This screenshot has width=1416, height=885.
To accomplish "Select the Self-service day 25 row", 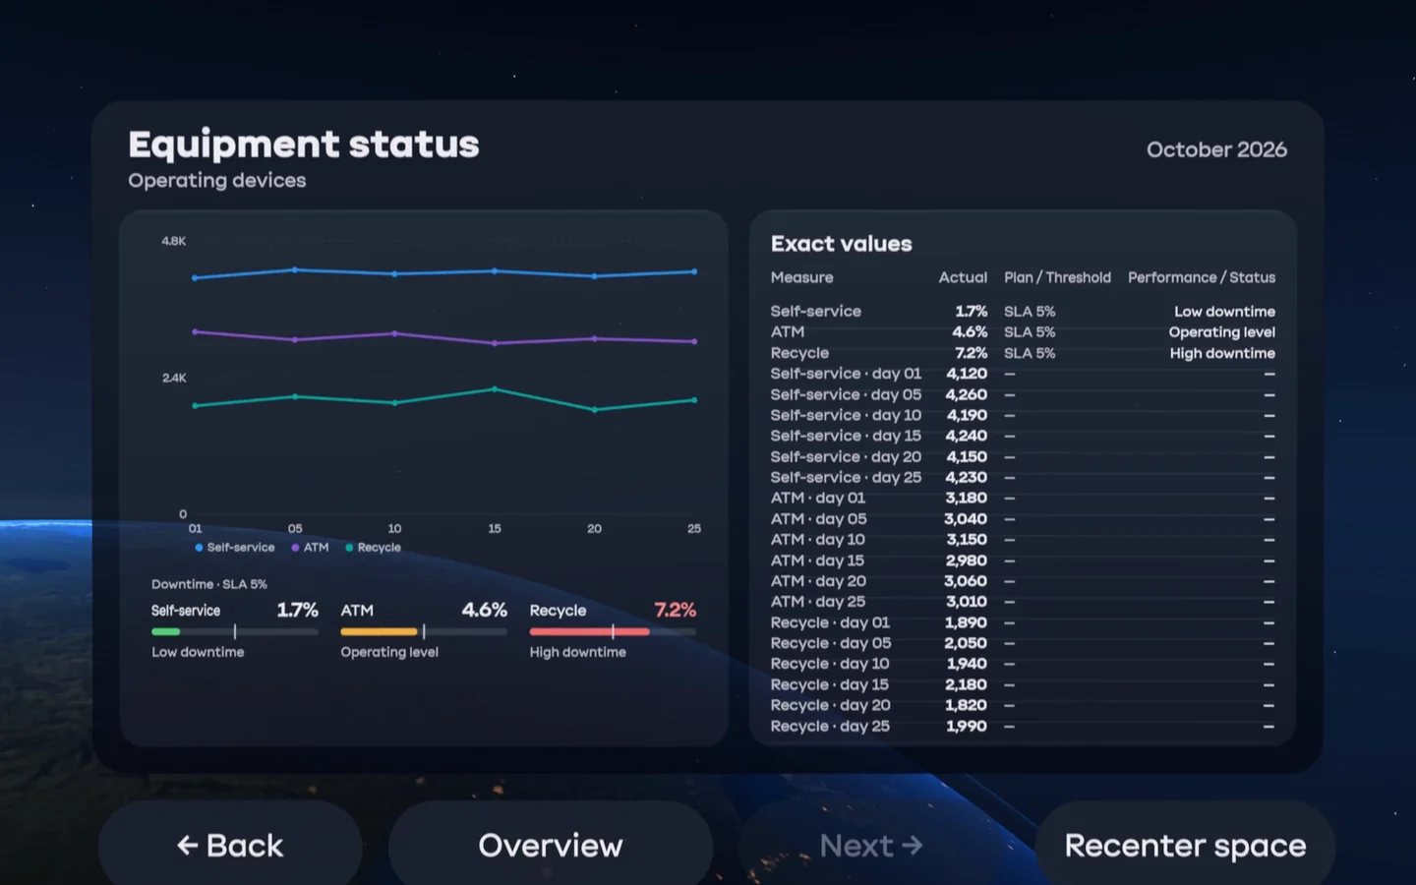I will coord(1023,477).
